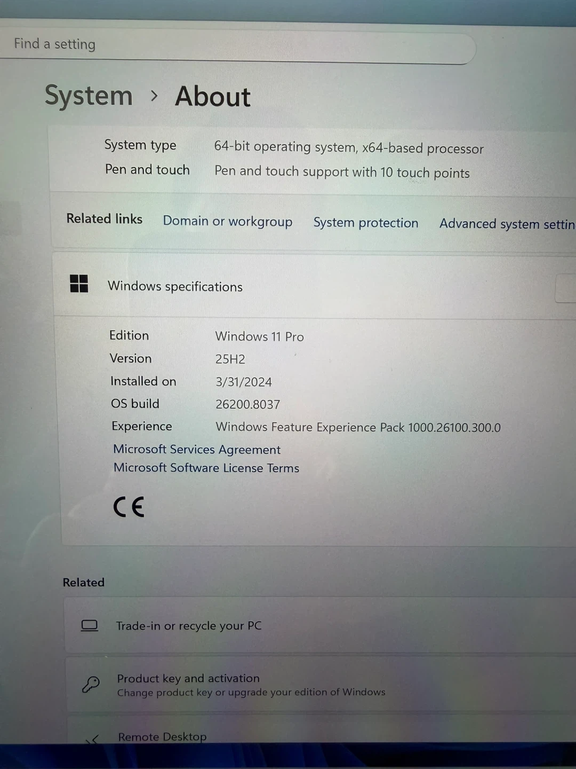Screen dimensions: 576x769
Task: Expand Trade-in or recycle your PC
Action: tap(320, 626)
